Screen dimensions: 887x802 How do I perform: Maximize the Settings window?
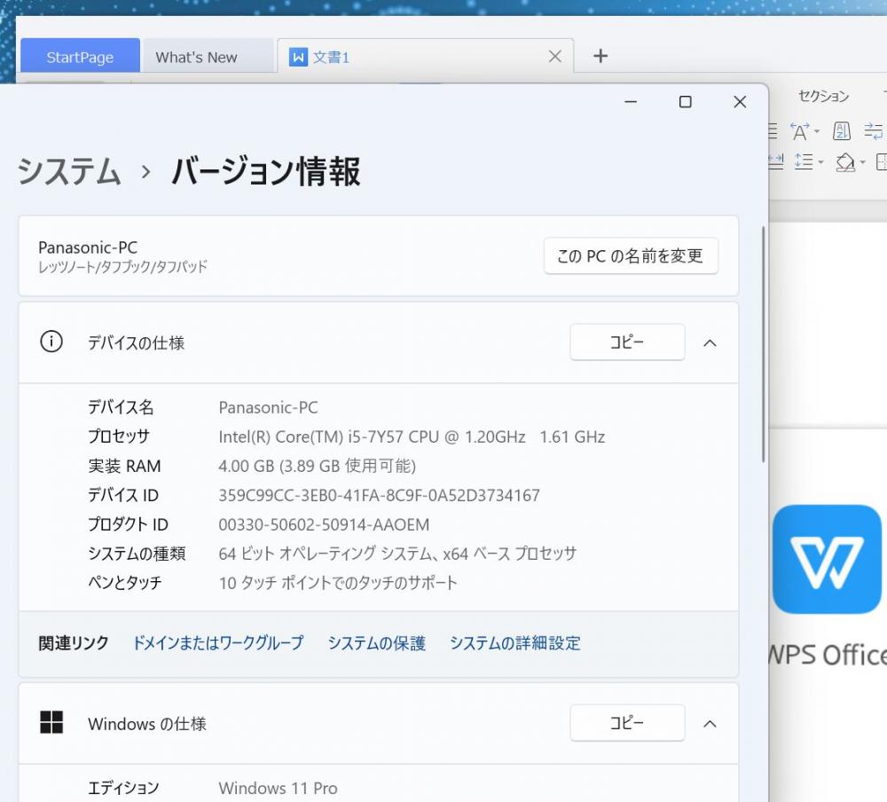click(x=685, y=102)
